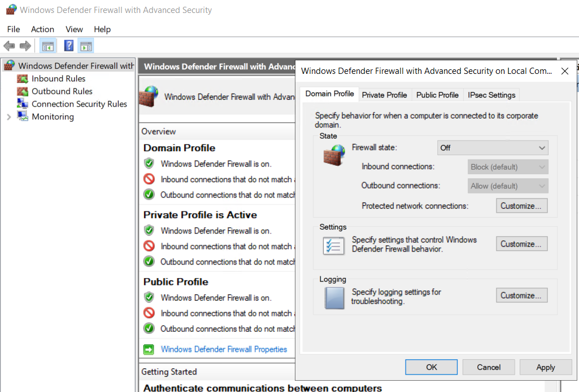The height and width of the screenshot is (392, 579).
Task: Click Customize in the Settings group
Action: [x=521, y=244]
